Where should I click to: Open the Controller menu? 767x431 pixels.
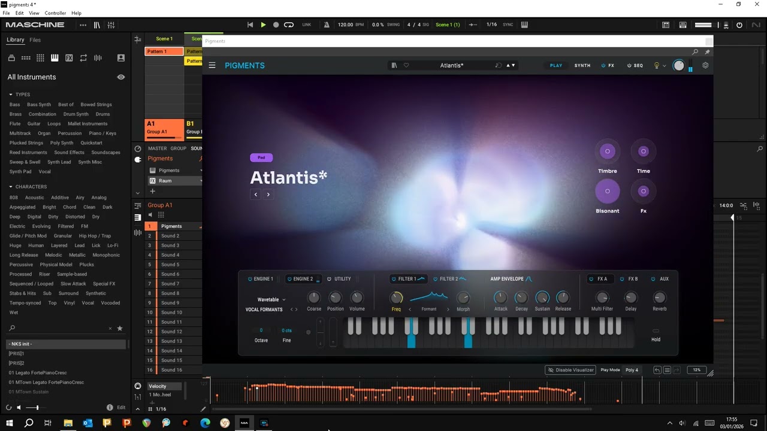(x=55, y=13)
